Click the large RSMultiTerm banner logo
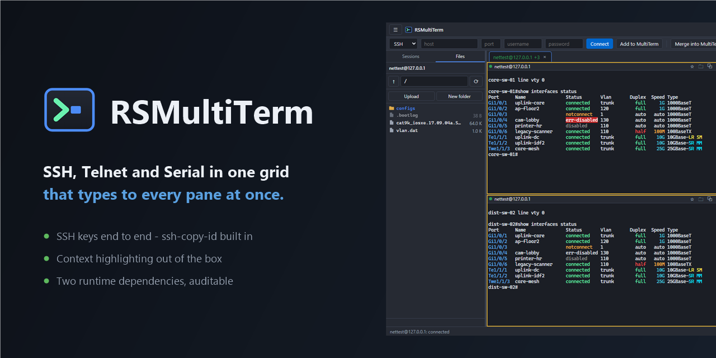This screenshot has height=358, width=716. click(69, 110)
